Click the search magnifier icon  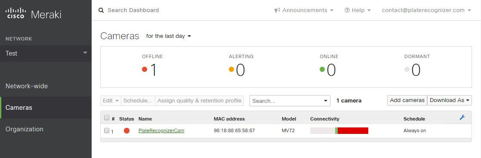click(x=101, y=10)
